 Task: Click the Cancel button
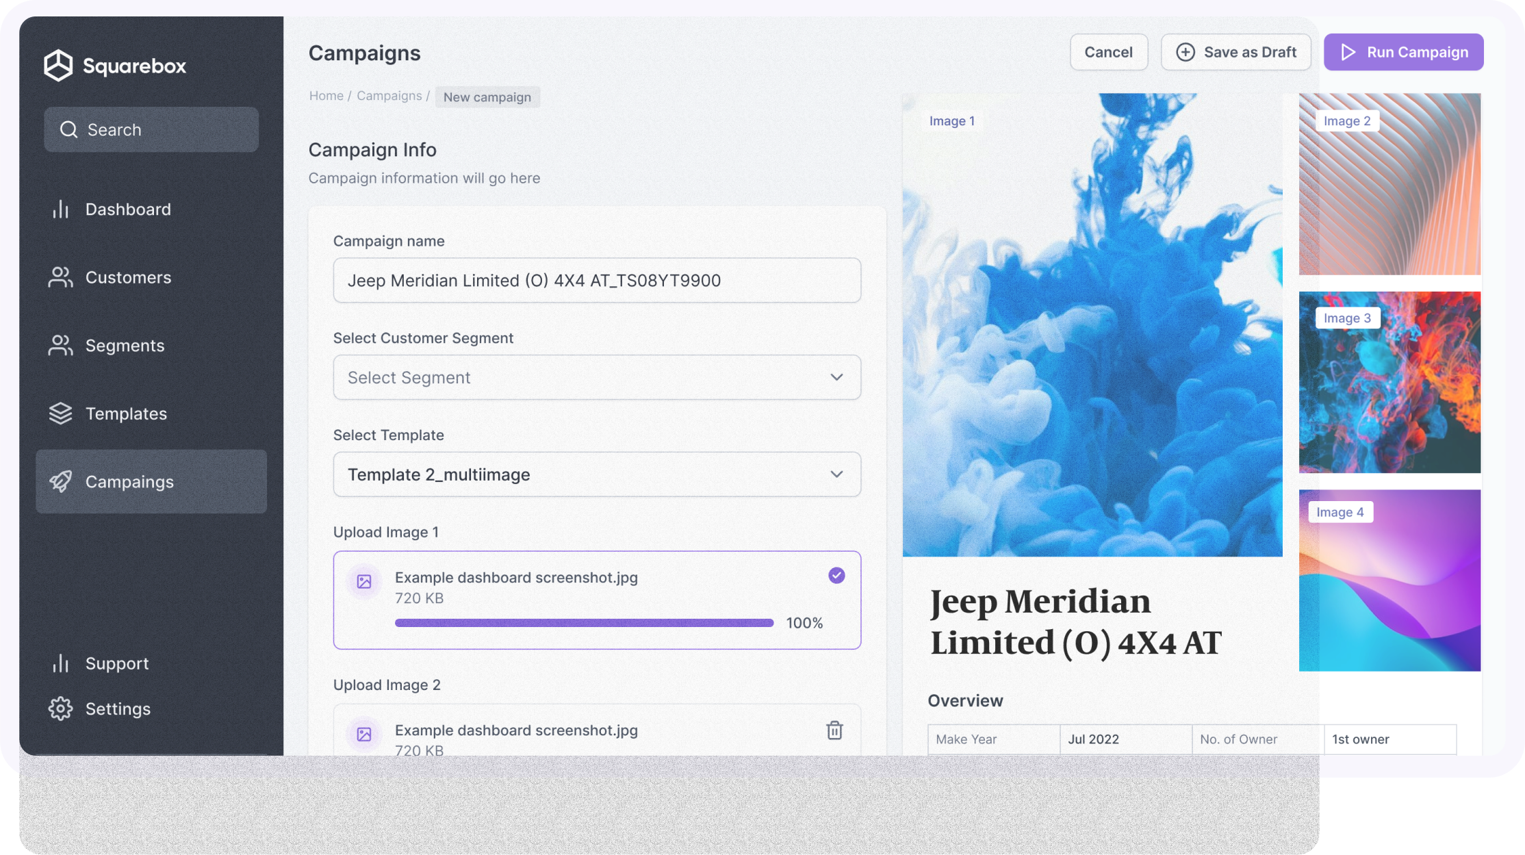coord(1109,52)
